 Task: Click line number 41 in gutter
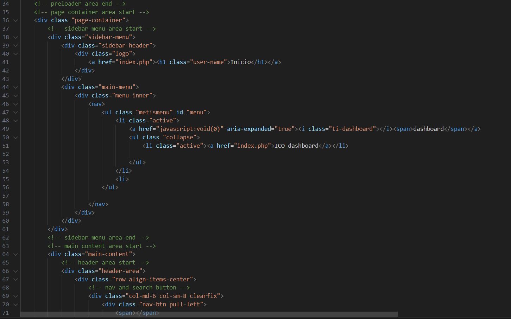tap(6, 62)
